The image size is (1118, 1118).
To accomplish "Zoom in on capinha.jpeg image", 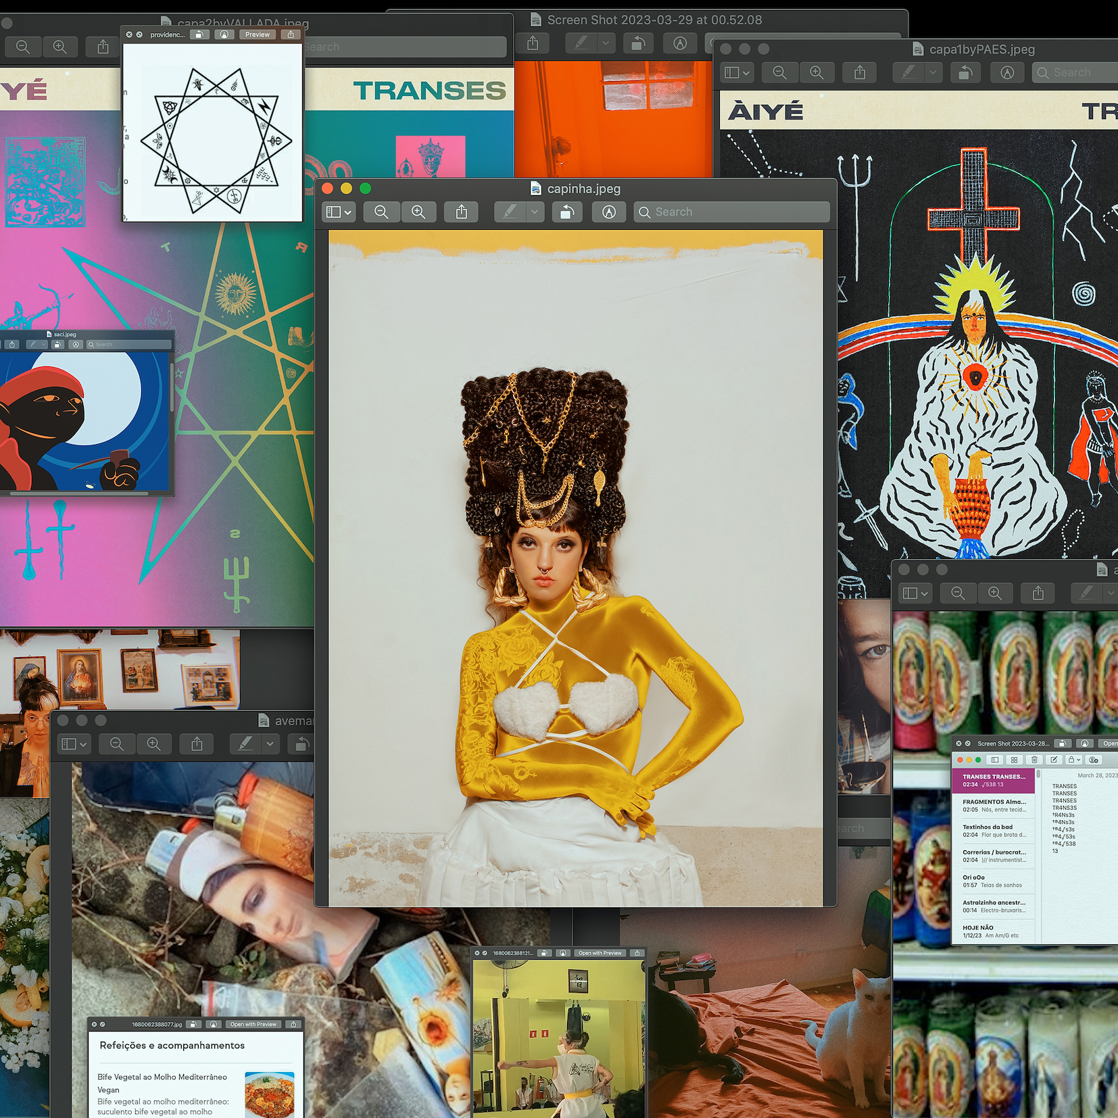I will pos(418,212).
